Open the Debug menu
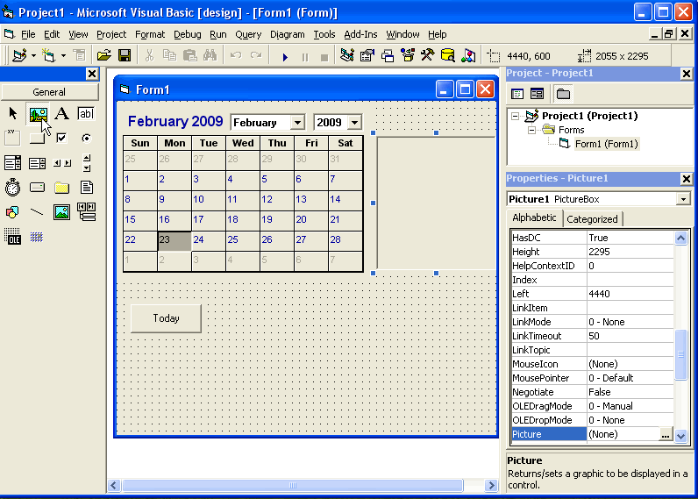Image resolution: width=698 pixels, height=499 pixels. pyautogui.click(x=188, y=34)
